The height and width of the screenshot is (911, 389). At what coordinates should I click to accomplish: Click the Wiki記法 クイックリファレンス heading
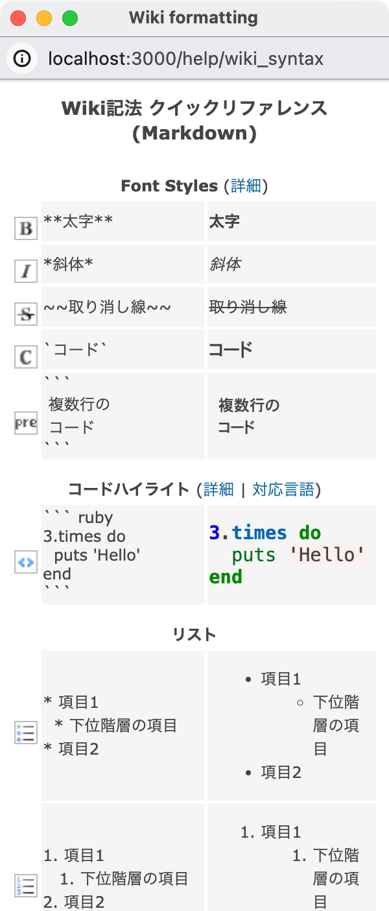coord(194,120)
